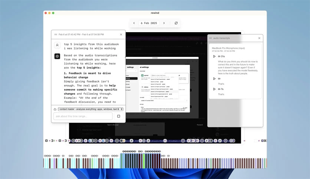
Task: Click the refresh timeline icon
Action: 176,23
